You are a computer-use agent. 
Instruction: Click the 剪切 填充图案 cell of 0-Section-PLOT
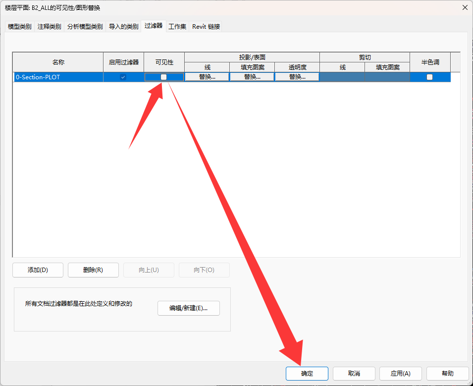coord(387,77)
